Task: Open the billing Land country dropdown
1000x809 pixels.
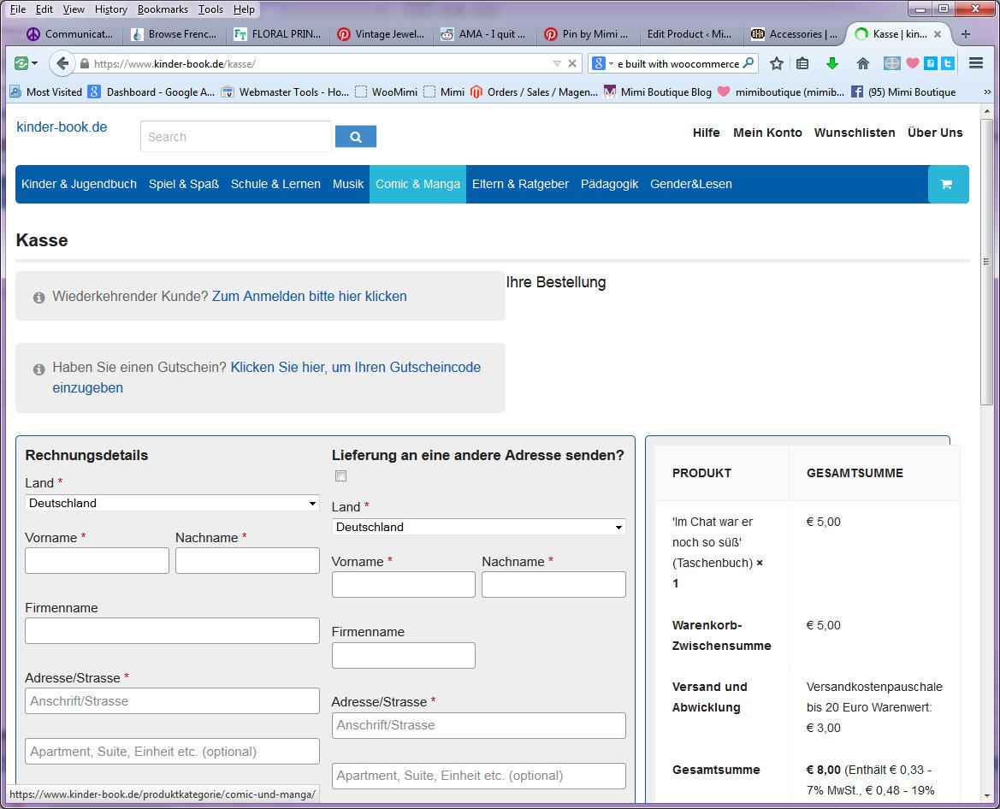Action: point(172,503)
